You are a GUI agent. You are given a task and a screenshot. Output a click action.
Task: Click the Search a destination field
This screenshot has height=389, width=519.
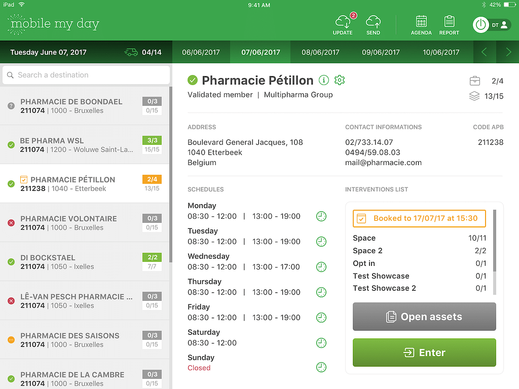86,75
